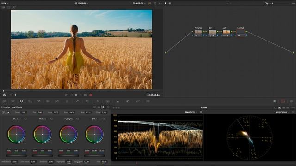Jump to first frame in viewer
This screenshot has height=166, width=296.
pos(67,95)
